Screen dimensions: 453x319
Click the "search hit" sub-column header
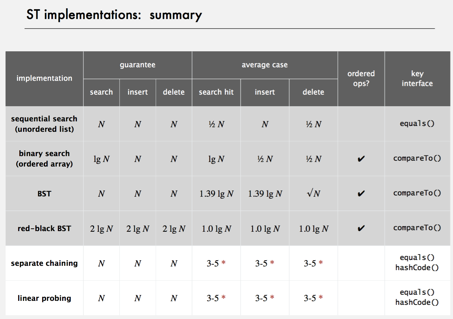tap(216, 92)
